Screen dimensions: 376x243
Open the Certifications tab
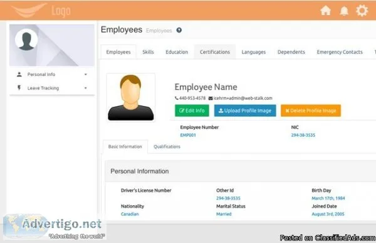point(215,52)
